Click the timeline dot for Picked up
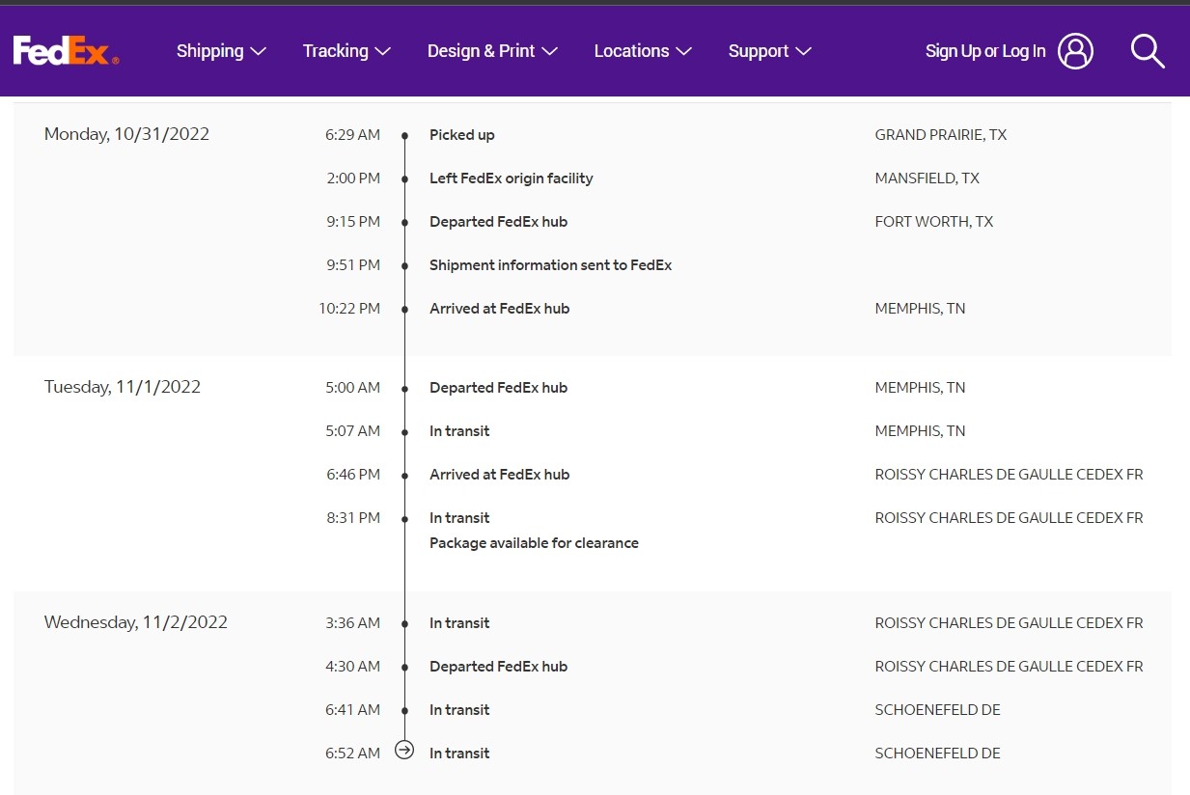This screenshot has width=1190, height=795. click(x=405, y=136)
